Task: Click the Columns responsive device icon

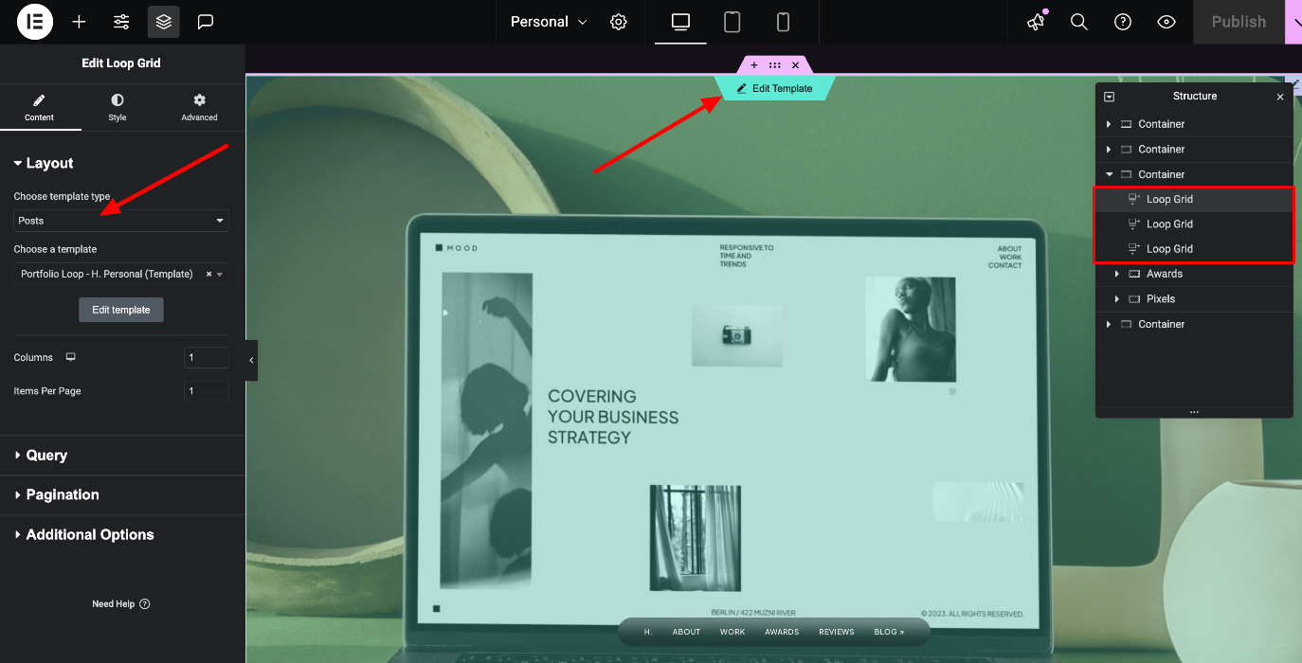Action: [70, 358]
